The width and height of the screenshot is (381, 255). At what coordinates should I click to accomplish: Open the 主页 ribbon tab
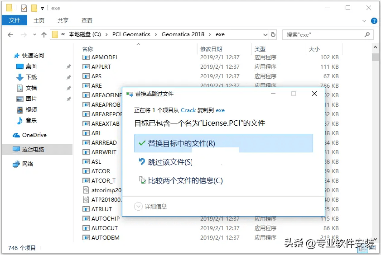[39, 21]
